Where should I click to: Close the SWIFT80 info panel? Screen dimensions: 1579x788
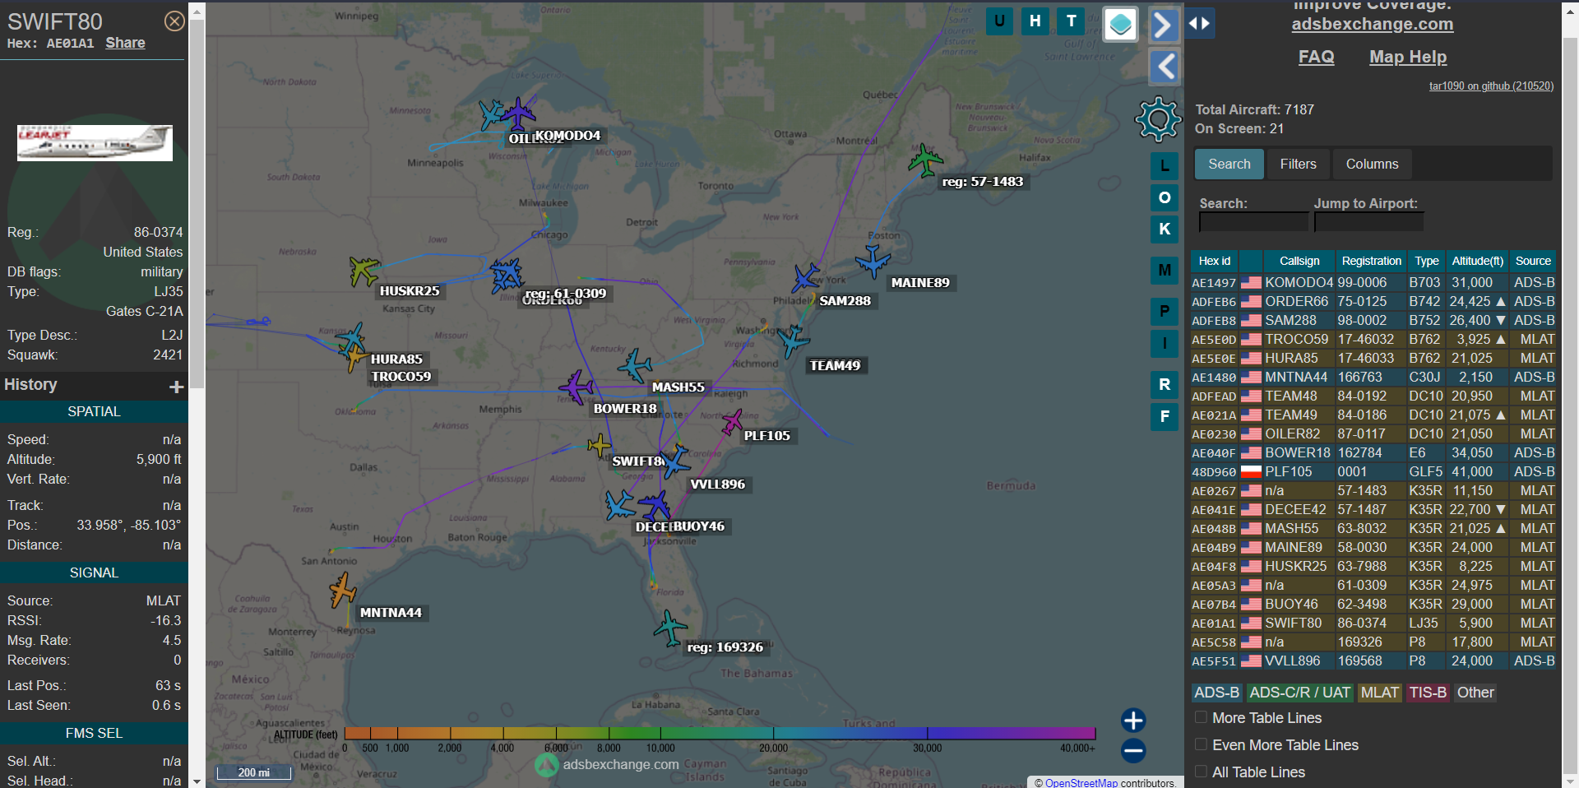[x=174, y=21]
